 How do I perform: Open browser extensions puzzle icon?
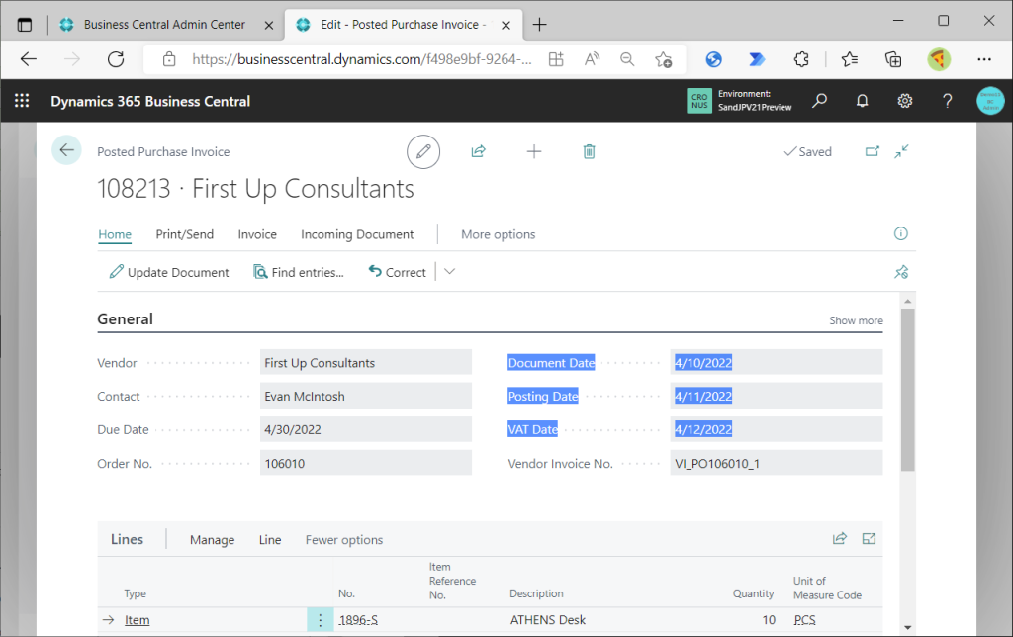click(801, 59)
